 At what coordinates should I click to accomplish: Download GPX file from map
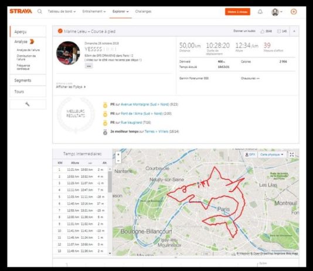250,155
